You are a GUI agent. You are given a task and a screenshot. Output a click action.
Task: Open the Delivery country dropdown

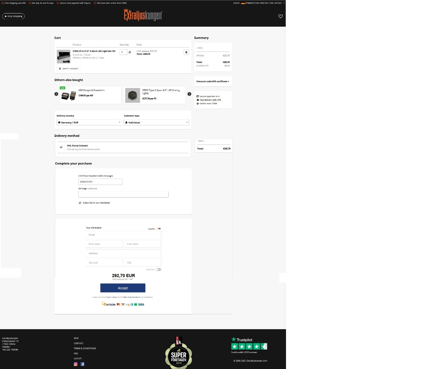pos(89,122)
